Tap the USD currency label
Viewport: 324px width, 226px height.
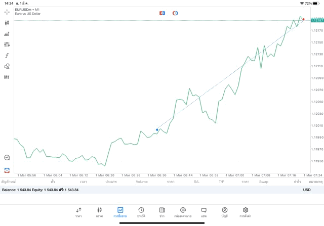[307, 190]
